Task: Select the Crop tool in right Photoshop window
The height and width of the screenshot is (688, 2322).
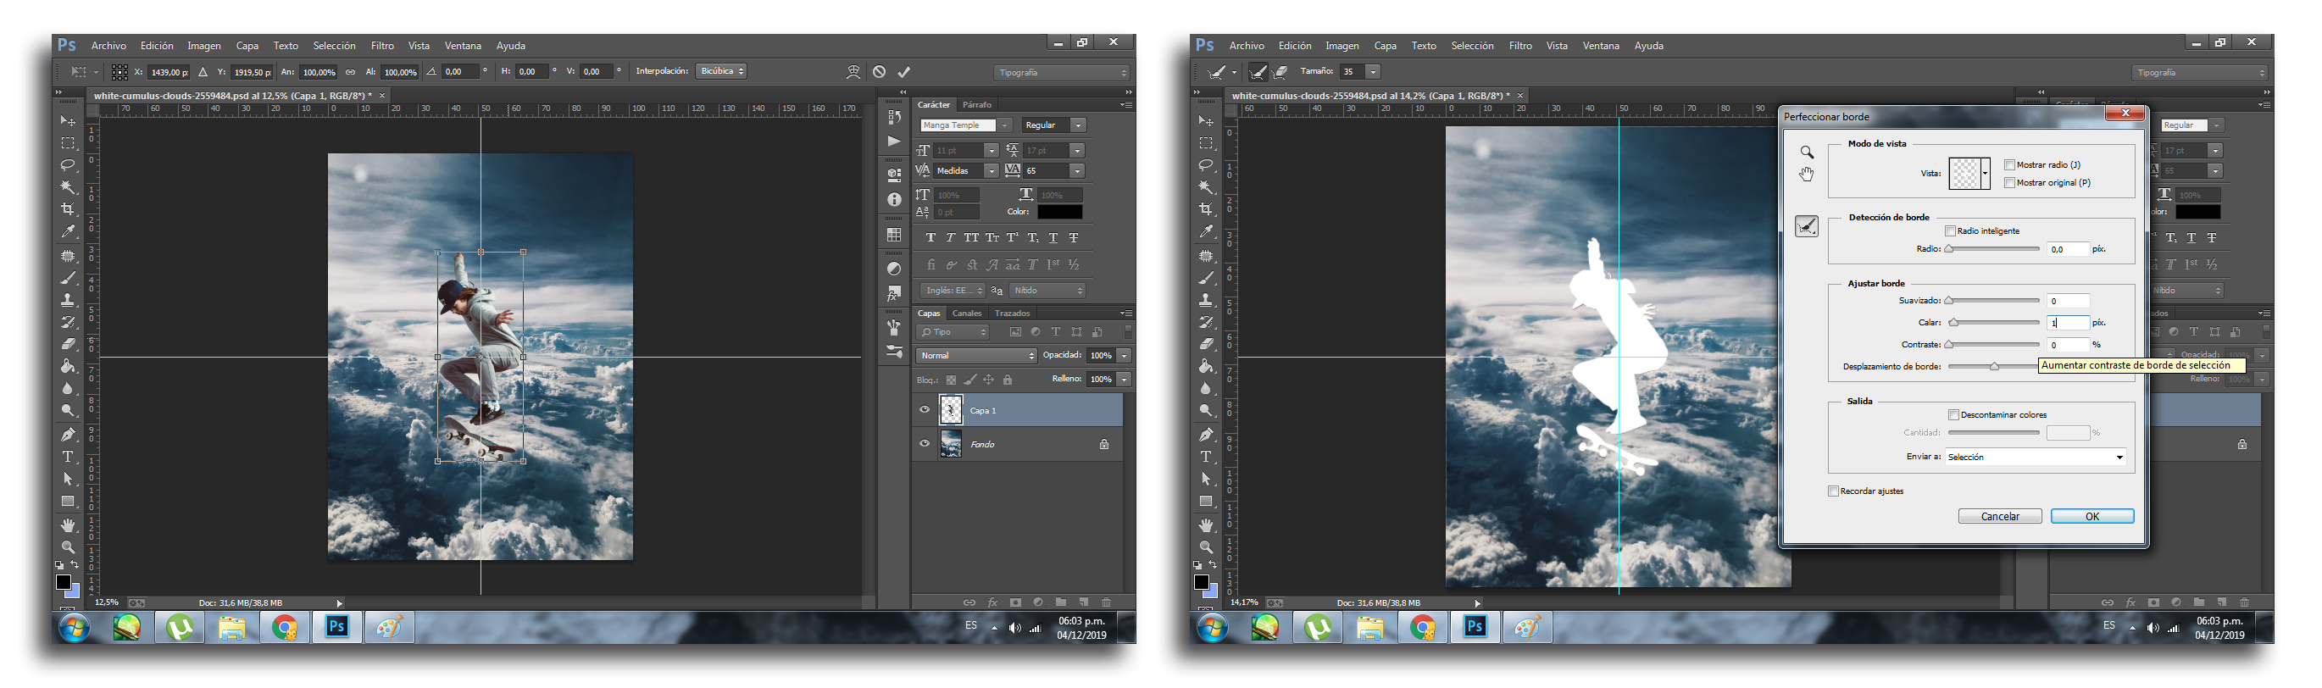Action: coord(1206,209)
